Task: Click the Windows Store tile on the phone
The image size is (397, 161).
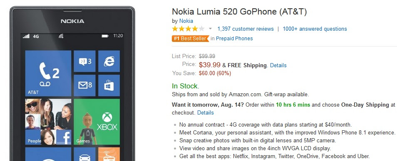Action: [109, 85]
